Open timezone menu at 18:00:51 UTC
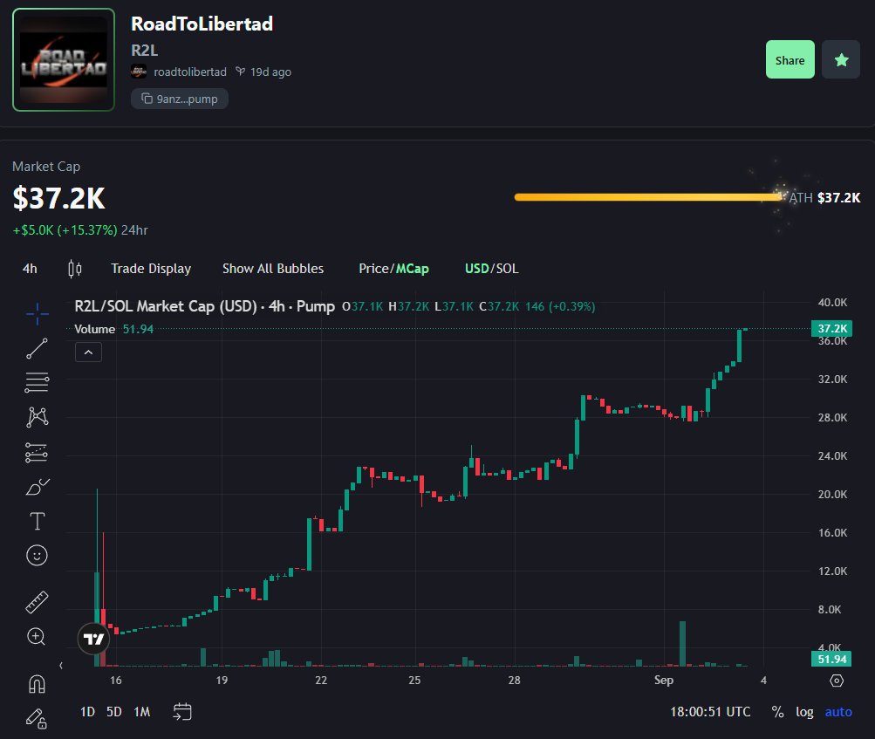 [x=710, y=712]
